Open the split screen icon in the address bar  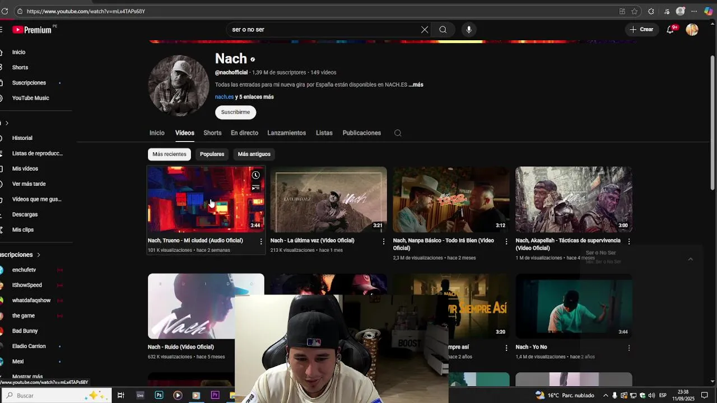(x=622, y=11)
